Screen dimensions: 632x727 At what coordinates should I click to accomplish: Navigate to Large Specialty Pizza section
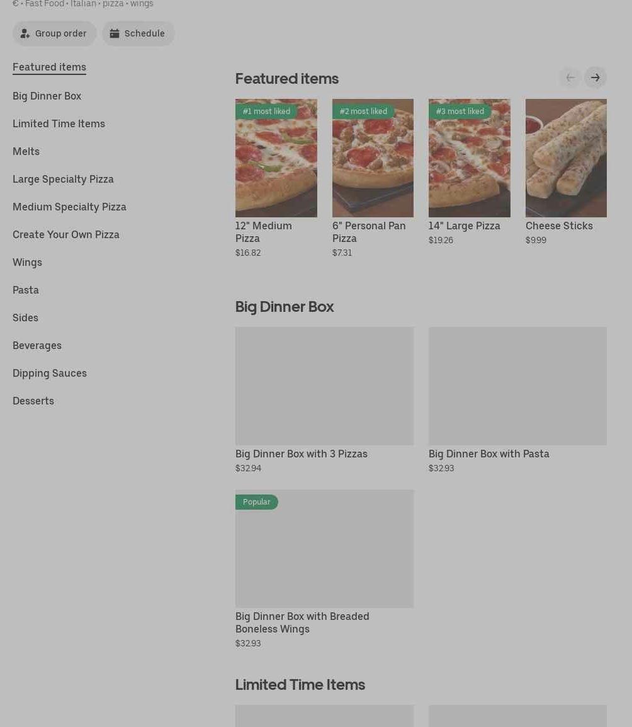coord(63,179)
